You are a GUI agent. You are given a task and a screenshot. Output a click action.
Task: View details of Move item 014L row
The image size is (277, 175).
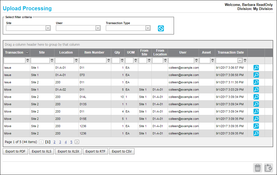(256, 97)
